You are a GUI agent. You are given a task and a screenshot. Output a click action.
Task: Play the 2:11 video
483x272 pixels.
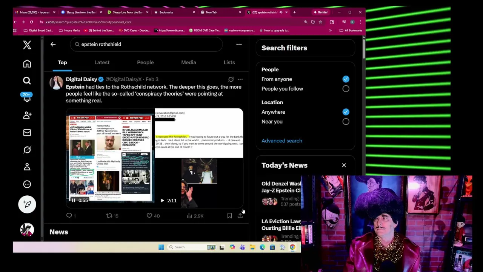(162, 201)
